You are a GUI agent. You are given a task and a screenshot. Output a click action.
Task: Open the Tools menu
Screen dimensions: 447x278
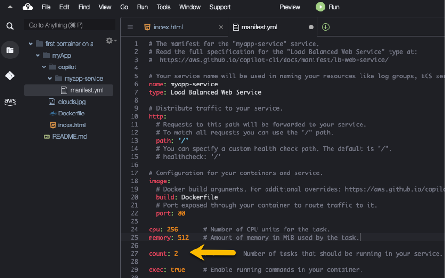pyautogui.click(x=163, y=7)
